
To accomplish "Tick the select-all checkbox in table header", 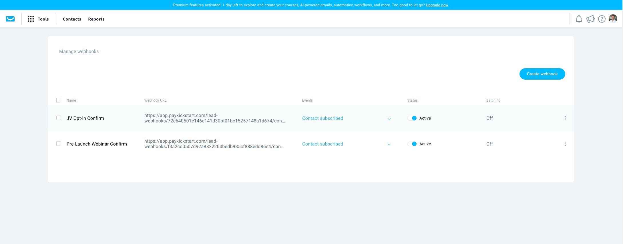I will (x=59, y=100).
